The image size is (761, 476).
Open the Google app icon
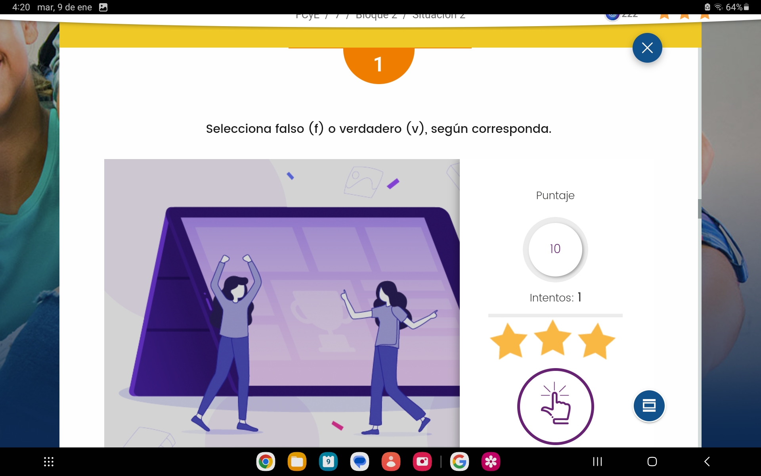coord(459,462)
